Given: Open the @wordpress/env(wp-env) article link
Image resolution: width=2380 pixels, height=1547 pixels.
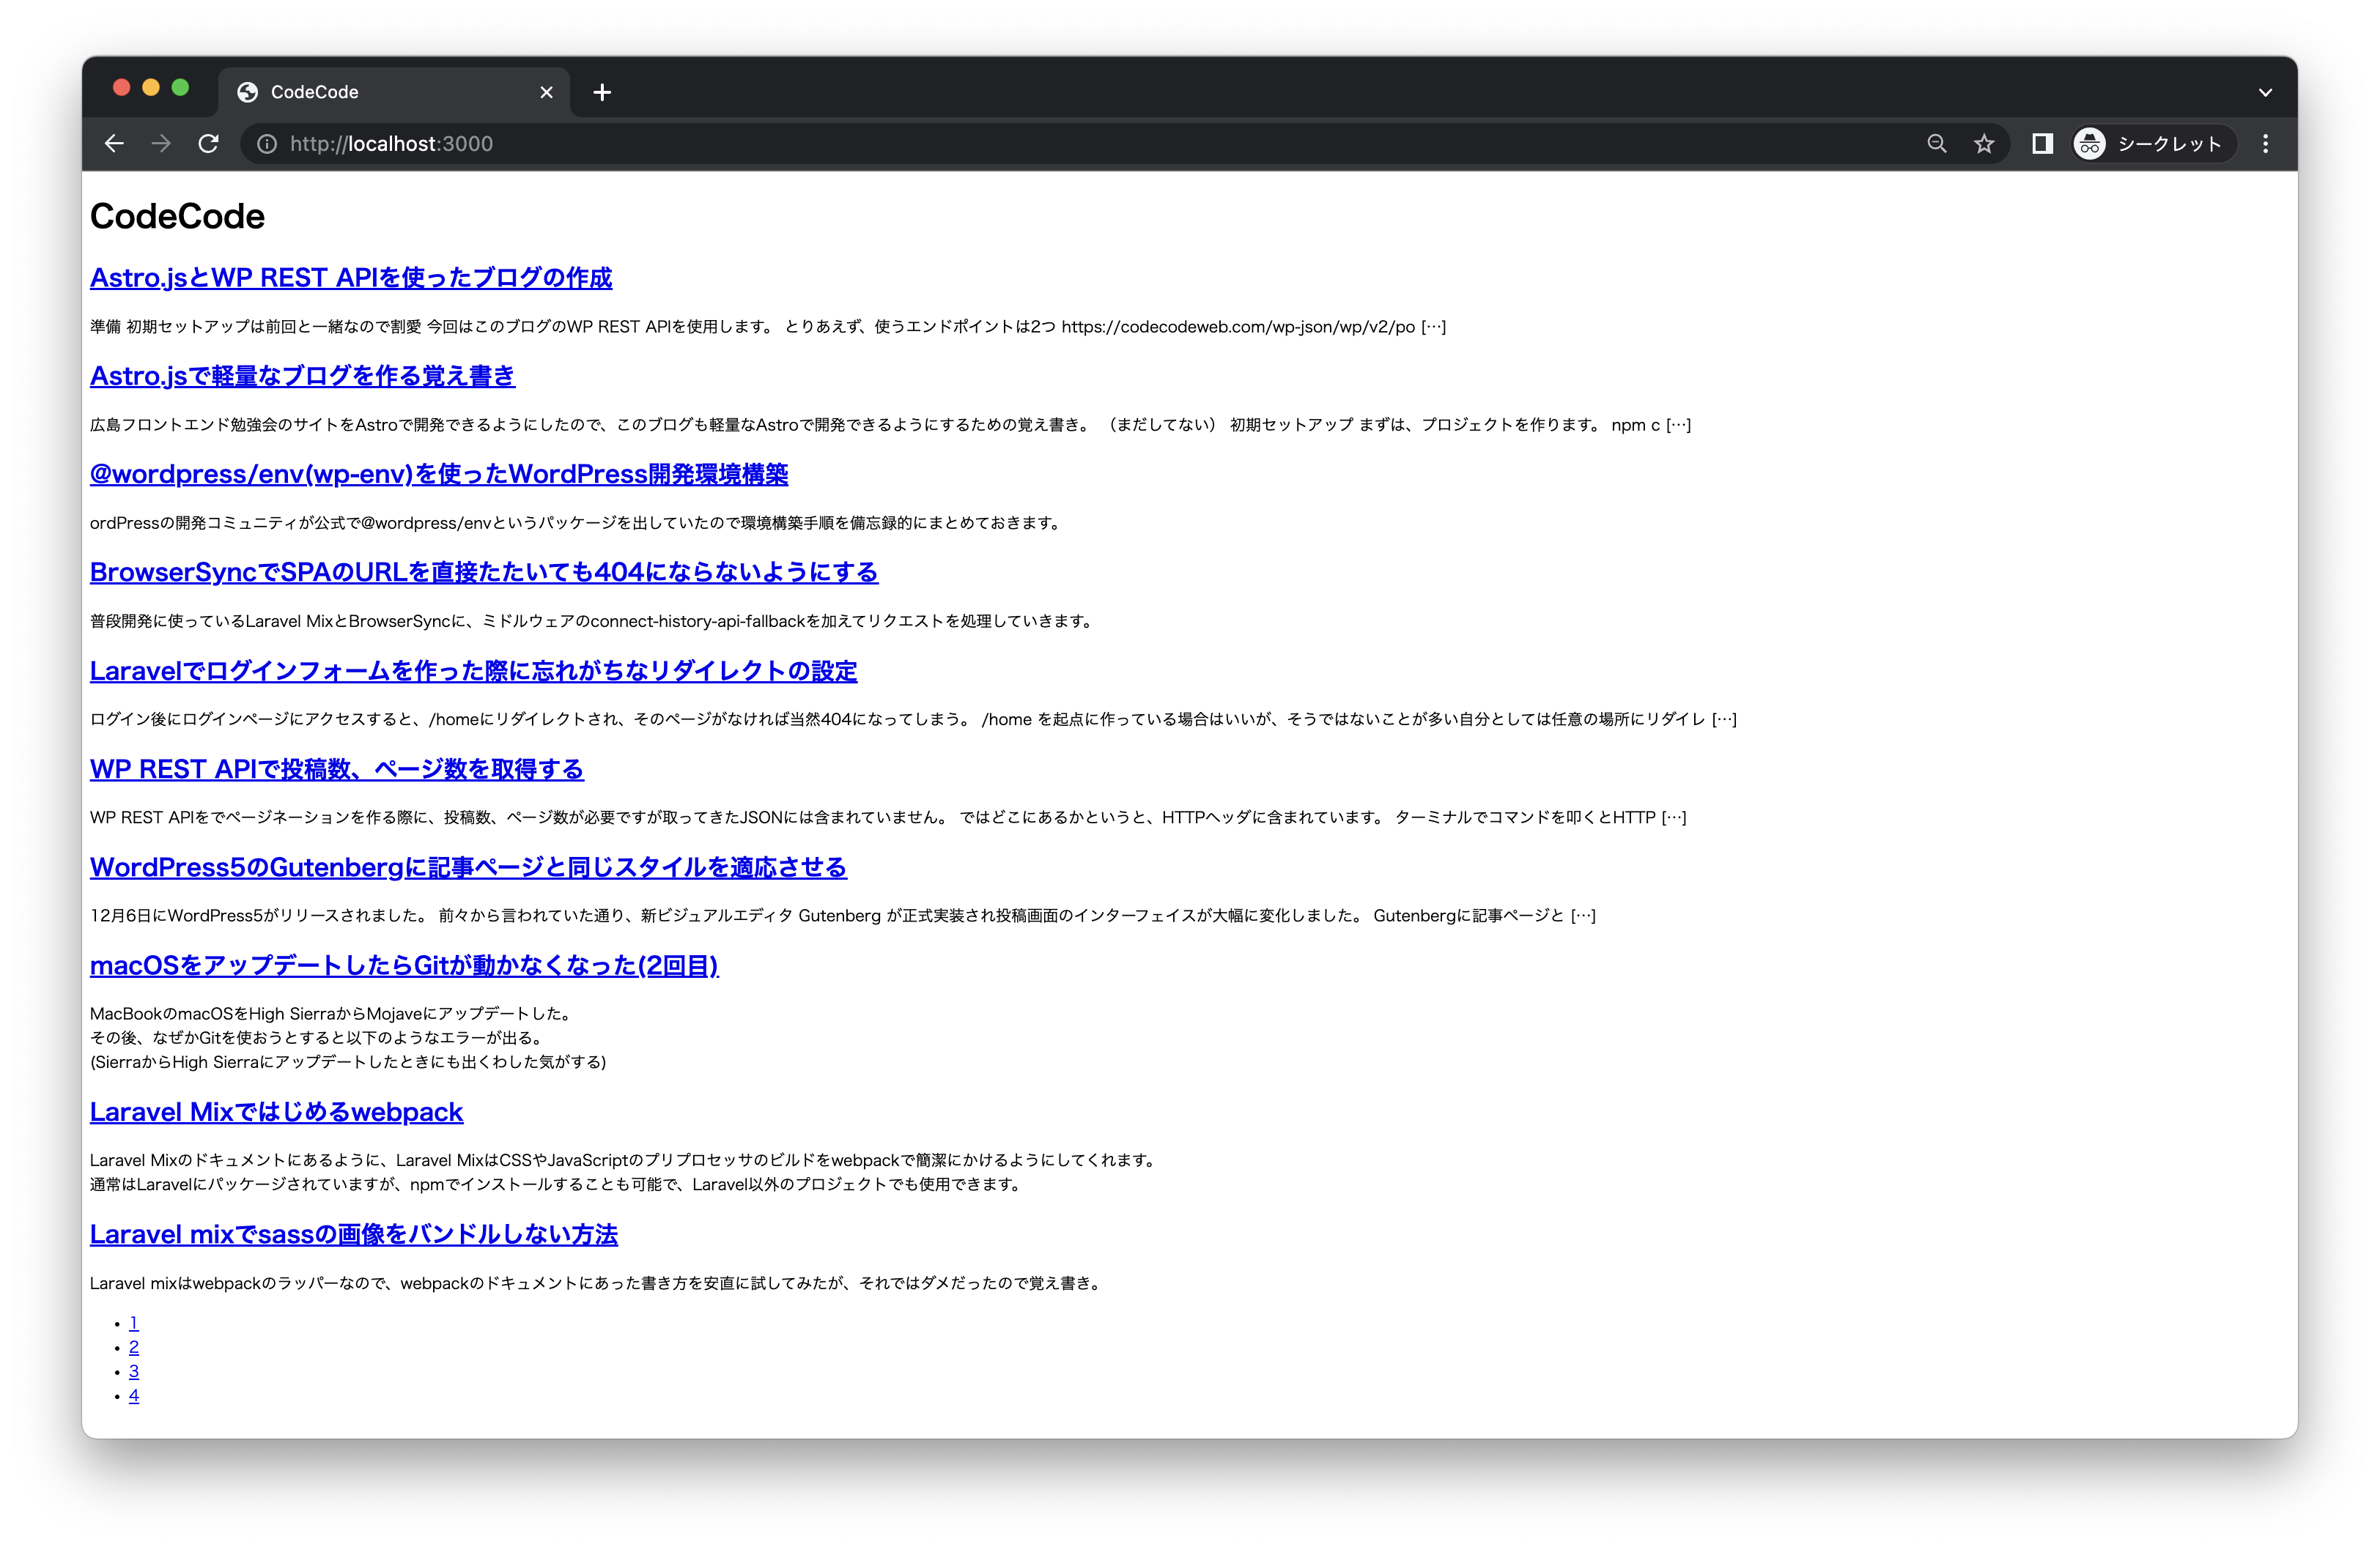Looking at the screenshot, I should (439, 474).
